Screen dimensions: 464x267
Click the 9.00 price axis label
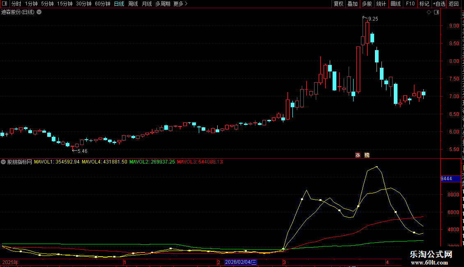click(x=454, y=26)
